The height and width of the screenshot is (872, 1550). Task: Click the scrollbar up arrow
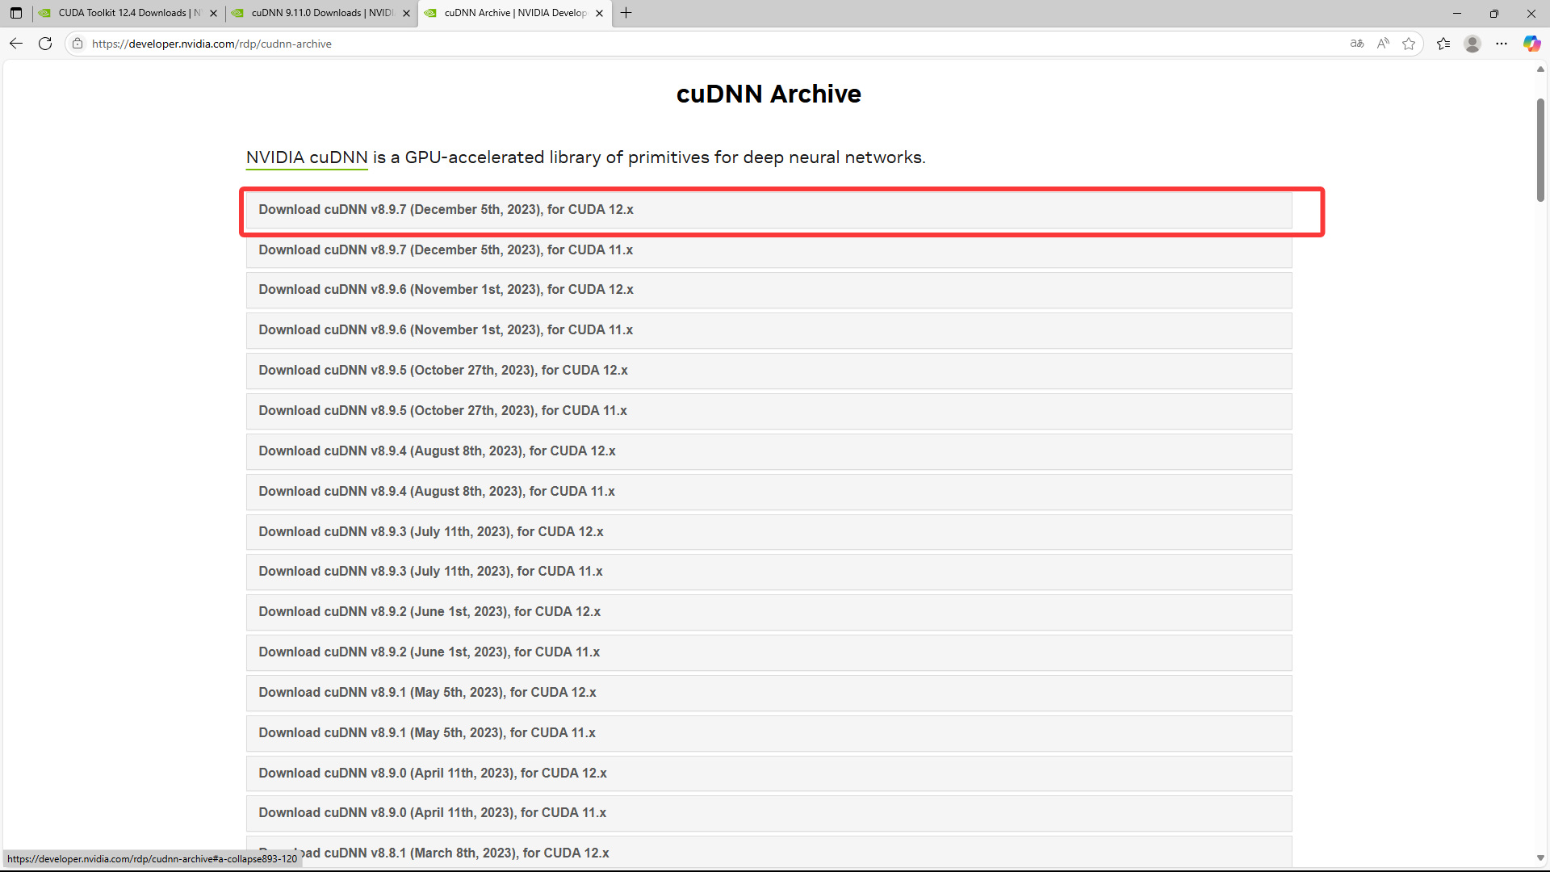[1540, 69]
